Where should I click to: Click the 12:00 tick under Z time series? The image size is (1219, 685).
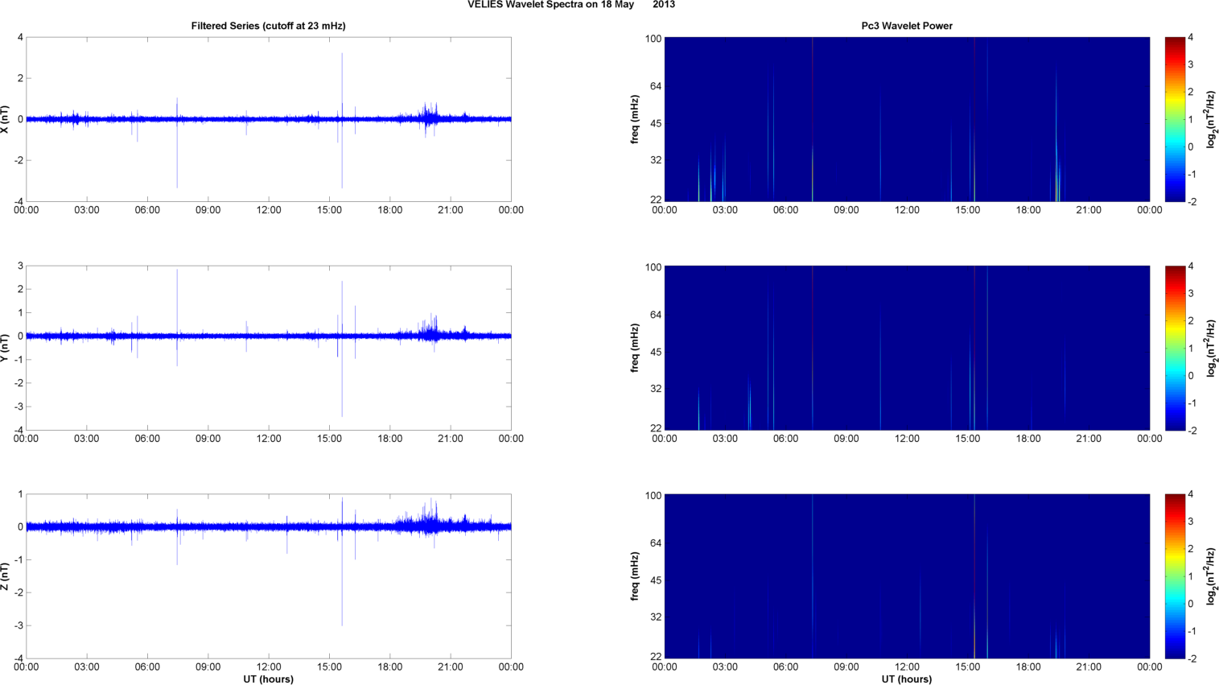[269, 666]
